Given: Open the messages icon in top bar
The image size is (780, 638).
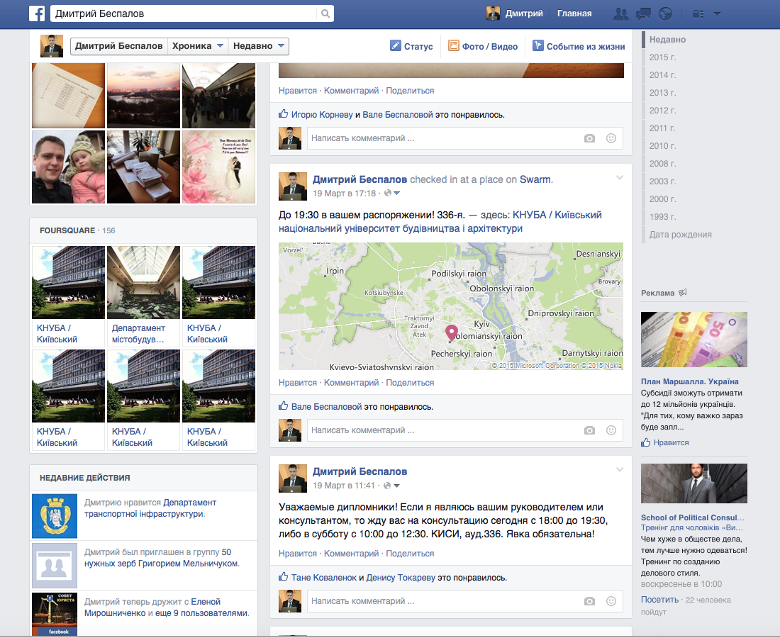Looking at the screenshot, I should point(643,13).
